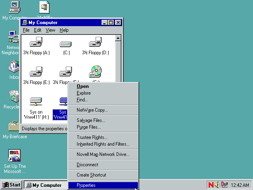The width and height of the screenshot is (253, 190).
Task: Open the Edit menu
Action: click(x=38, y=30)
